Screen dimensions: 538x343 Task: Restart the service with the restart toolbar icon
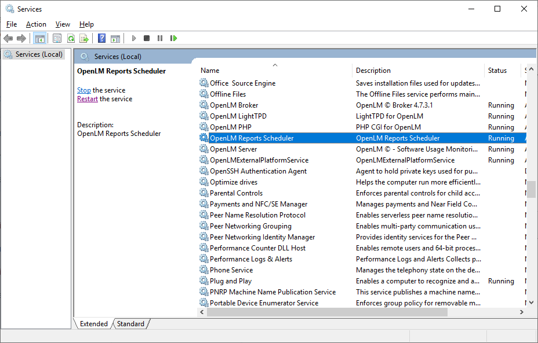[x=173, y=38]
